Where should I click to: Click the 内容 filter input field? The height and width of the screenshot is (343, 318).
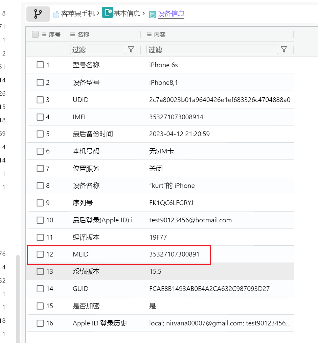[x=212, y=49]
